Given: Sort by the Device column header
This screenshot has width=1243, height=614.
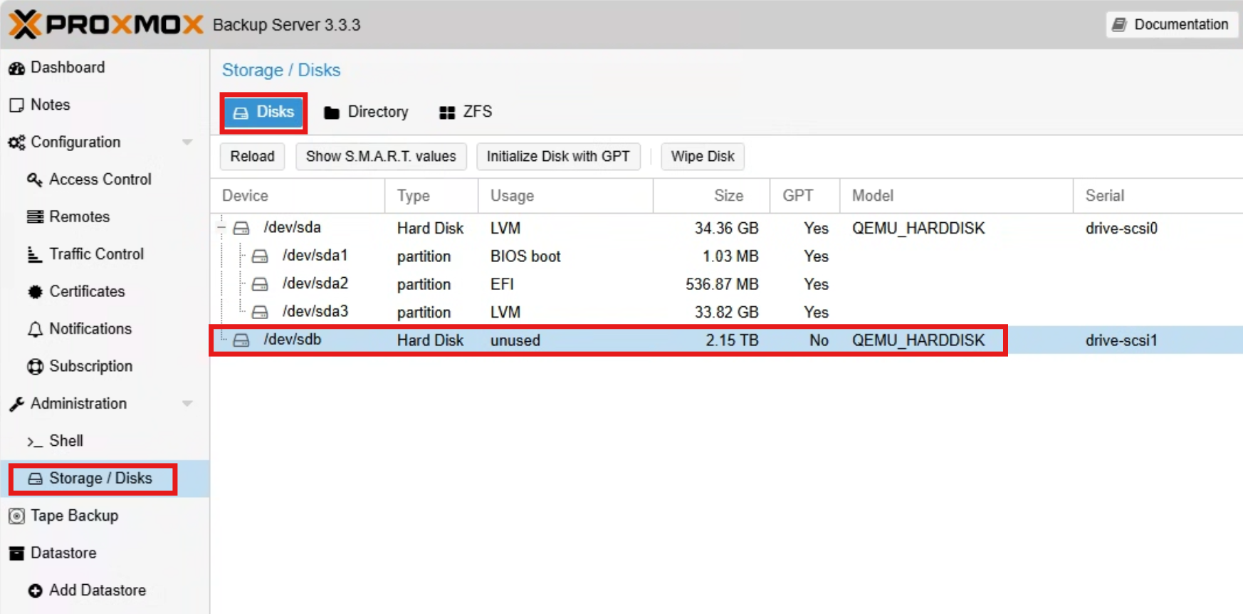Looking at the screenshot, I should click(298, 195).
